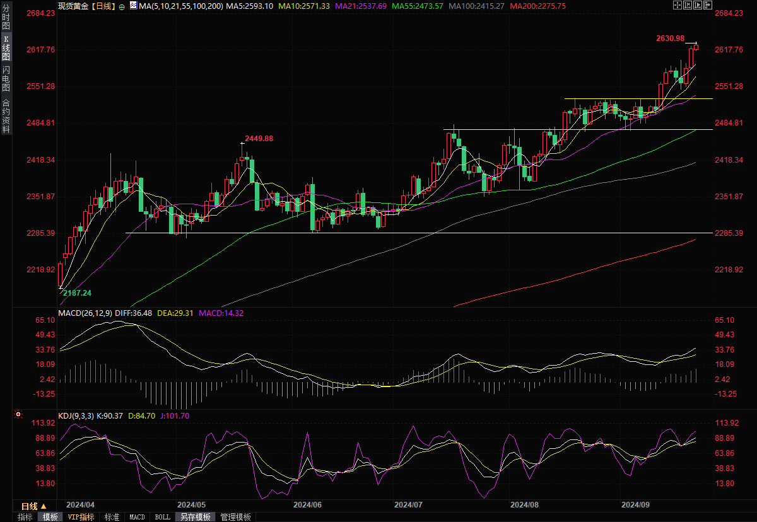Click the MA(5,10,21,55,100,200) indicator label
Viewport: 757px width, 522px height.
pyautogui.click(x=181, y=6)
